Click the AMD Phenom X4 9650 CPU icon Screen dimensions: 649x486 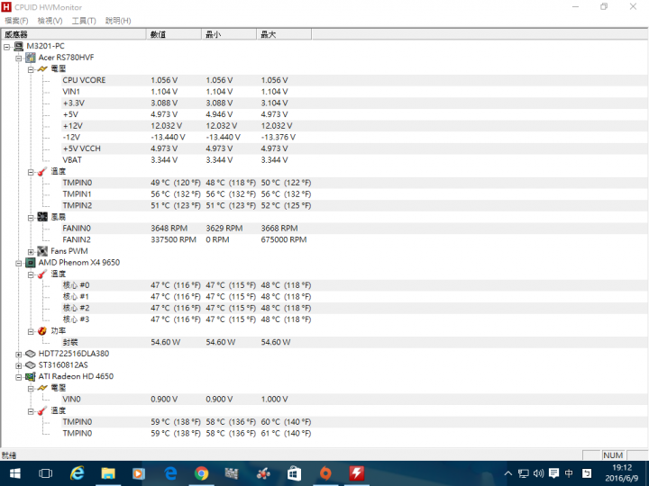[31, 263]
